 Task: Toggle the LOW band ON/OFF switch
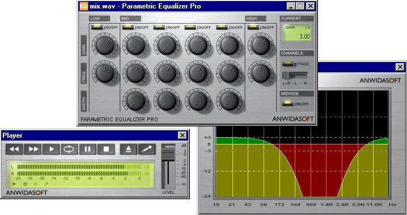pyautogui.click(x=96, y=27)
